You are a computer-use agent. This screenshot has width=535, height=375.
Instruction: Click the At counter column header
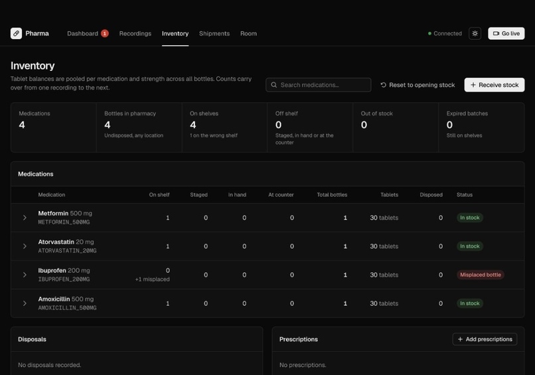[281, 194]
